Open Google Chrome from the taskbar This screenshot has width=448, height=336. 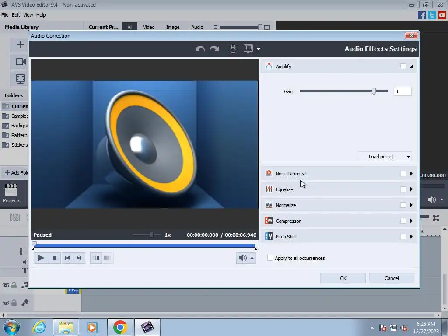click(120, 327)
